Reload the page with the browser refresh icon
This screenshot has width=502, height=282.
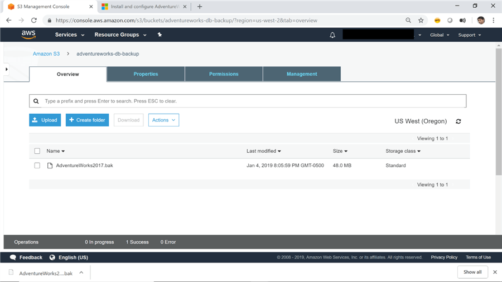click(34, 20)
